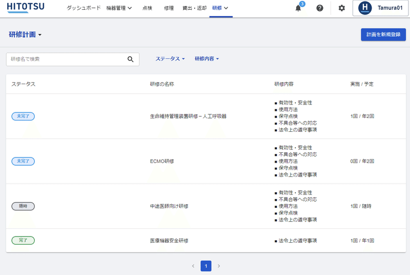Go to the next page arrow

pyautogui.click(x=219, y=266)
